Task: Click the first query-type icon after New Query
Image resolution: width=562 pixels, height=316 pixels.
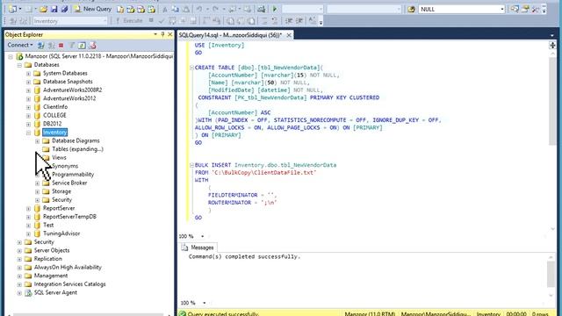Action: (120, 10)
